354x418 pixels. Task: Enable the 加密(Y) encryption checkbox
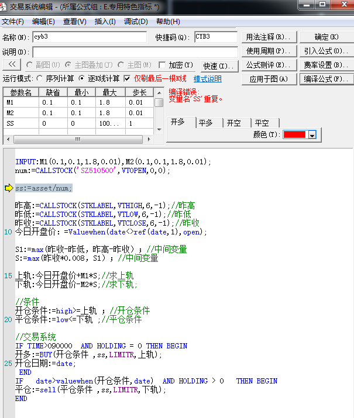pyautogui.click(x=162, y=65)
